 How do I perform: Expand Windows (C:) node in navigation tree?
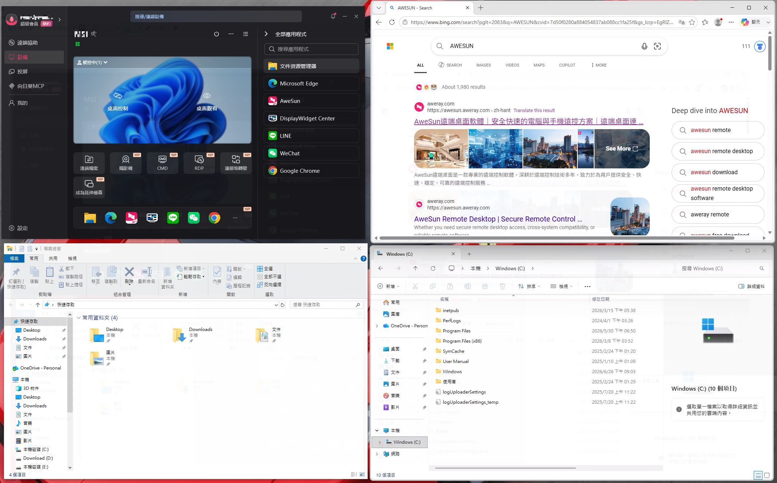pos(380,442)
